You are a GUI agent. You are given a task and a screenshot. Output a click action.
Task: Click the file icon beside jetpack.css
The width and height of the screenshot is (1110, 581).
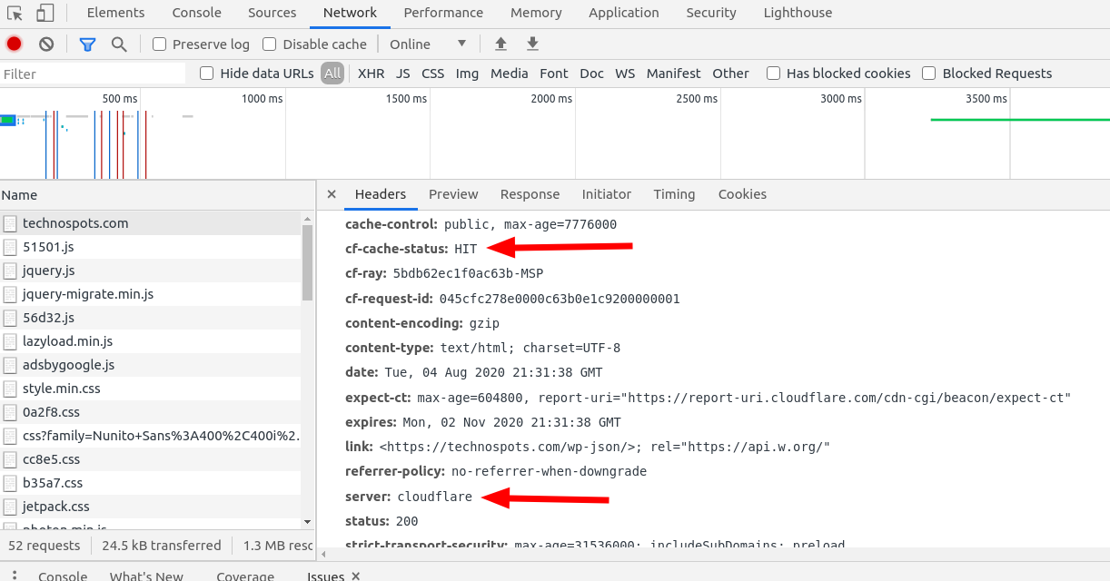tap(10, 507)
